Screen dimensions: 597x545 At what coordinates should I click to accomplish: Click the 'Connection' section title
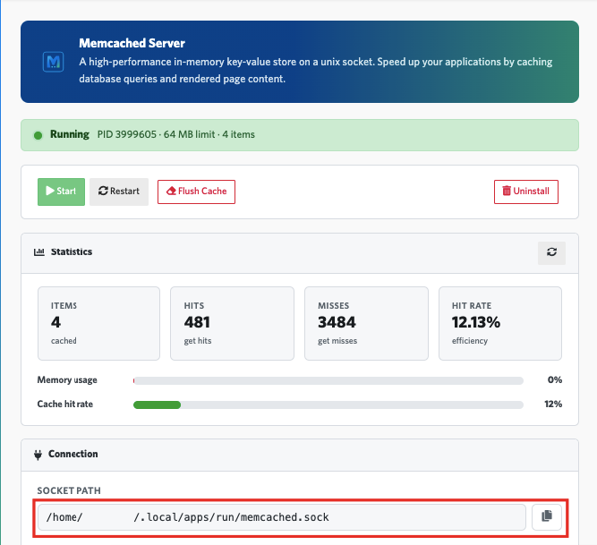coord(73,454)
